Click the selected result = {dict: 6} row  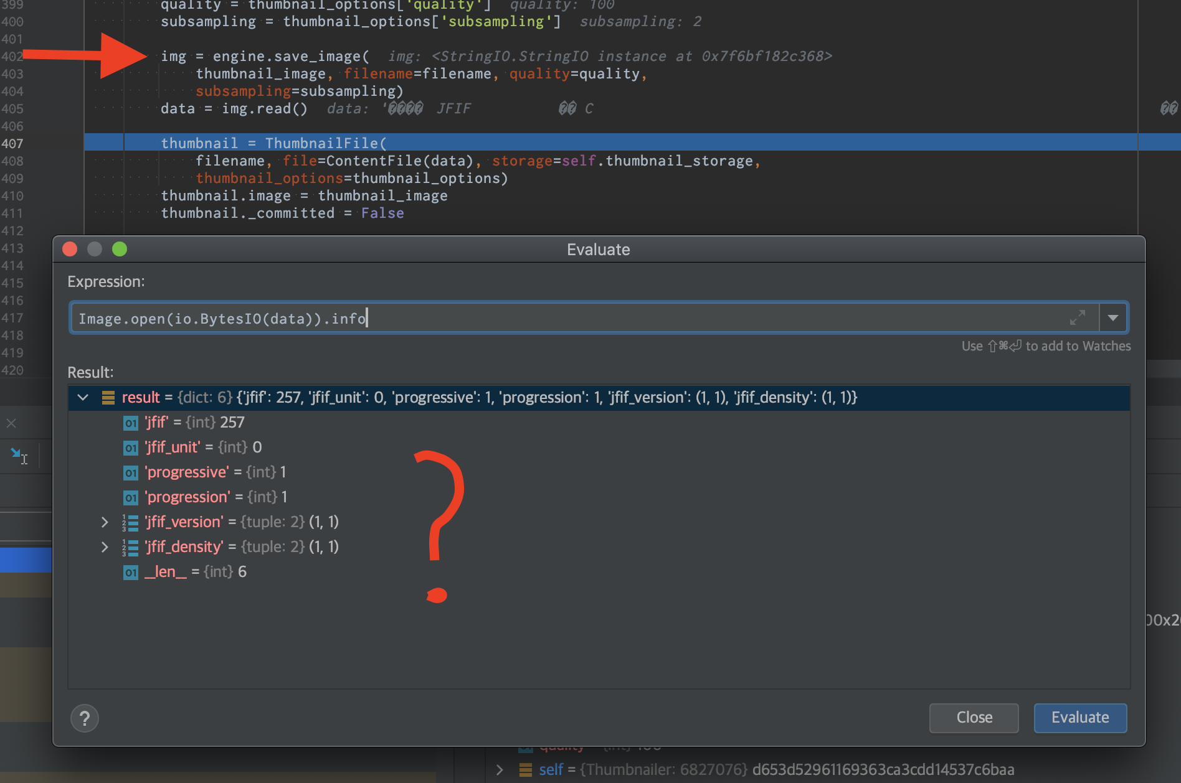[x=599, y=397]
